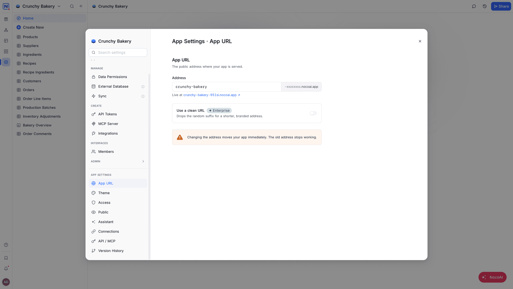Select MCP Server in settings menu
Screen dimensions: 513x289
(x=118, y=124)
